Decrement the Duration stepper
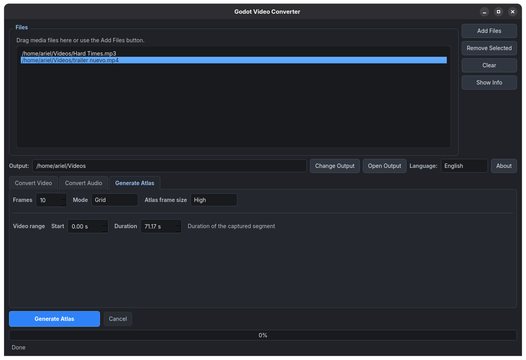 point(178,229)
